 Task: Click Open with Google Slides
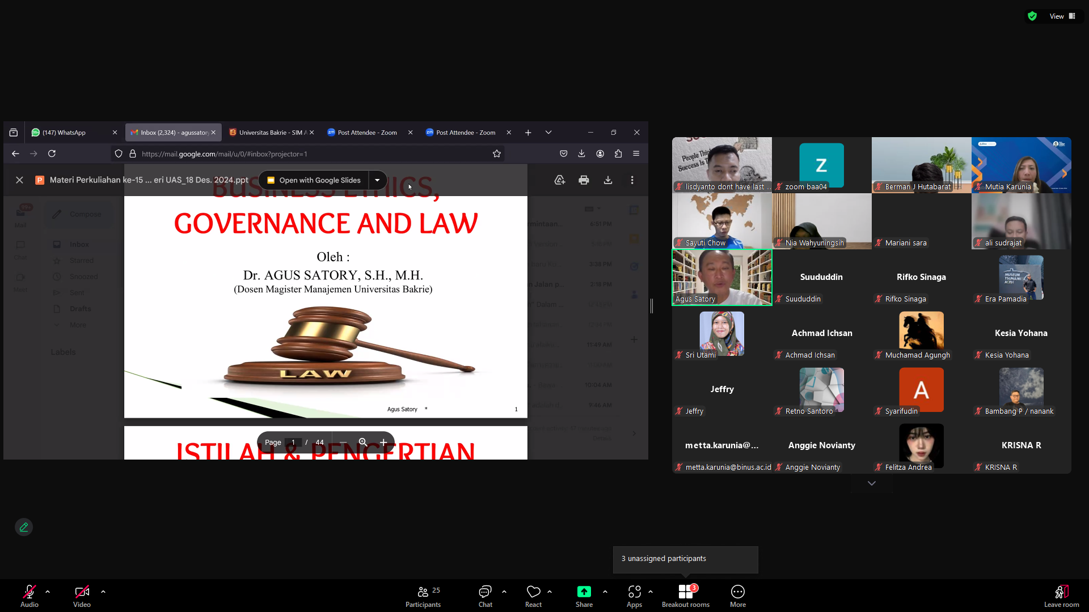[x=314, y=180]
